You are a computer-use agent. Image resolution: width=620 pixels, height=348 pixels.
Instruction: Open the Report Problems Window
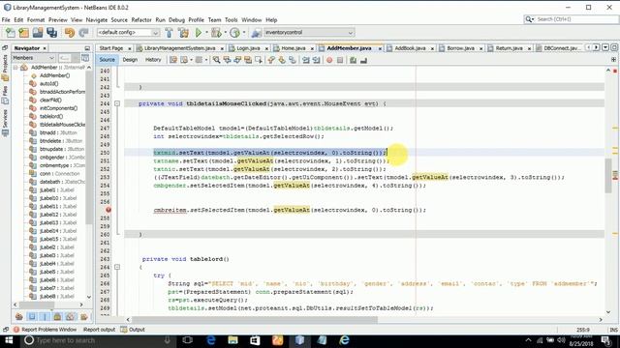click(x=45, y=330)
